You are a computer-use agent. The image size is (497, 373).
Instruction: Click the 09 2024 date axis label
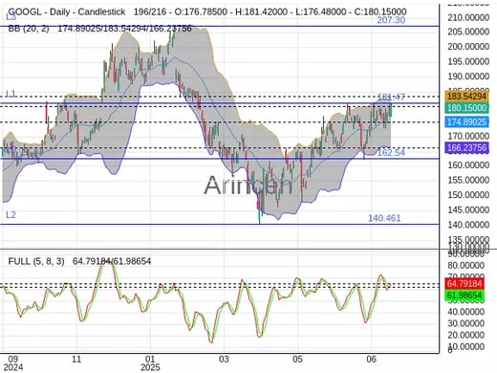12,363
